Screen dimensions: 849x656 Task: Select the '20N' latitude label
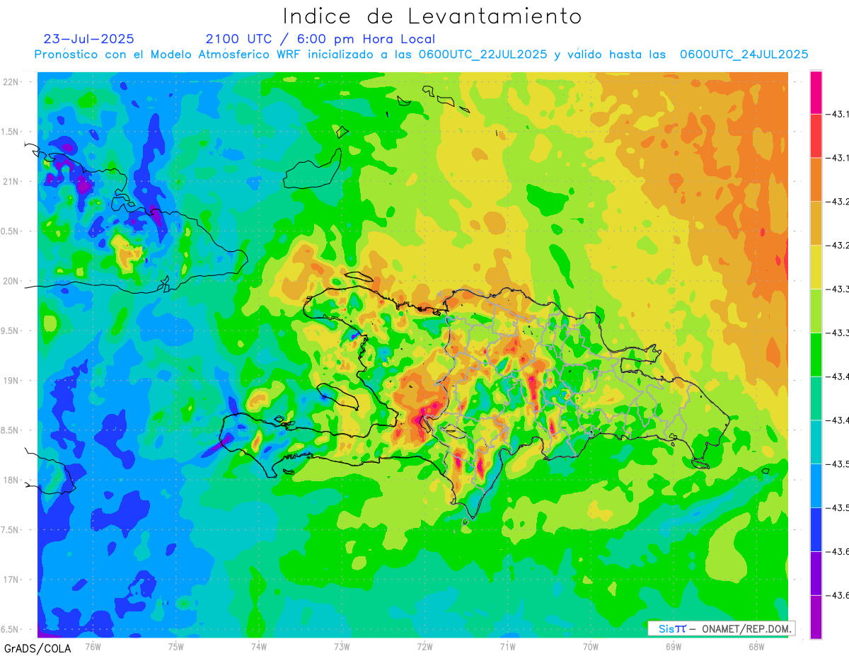(x=11, y=281)
